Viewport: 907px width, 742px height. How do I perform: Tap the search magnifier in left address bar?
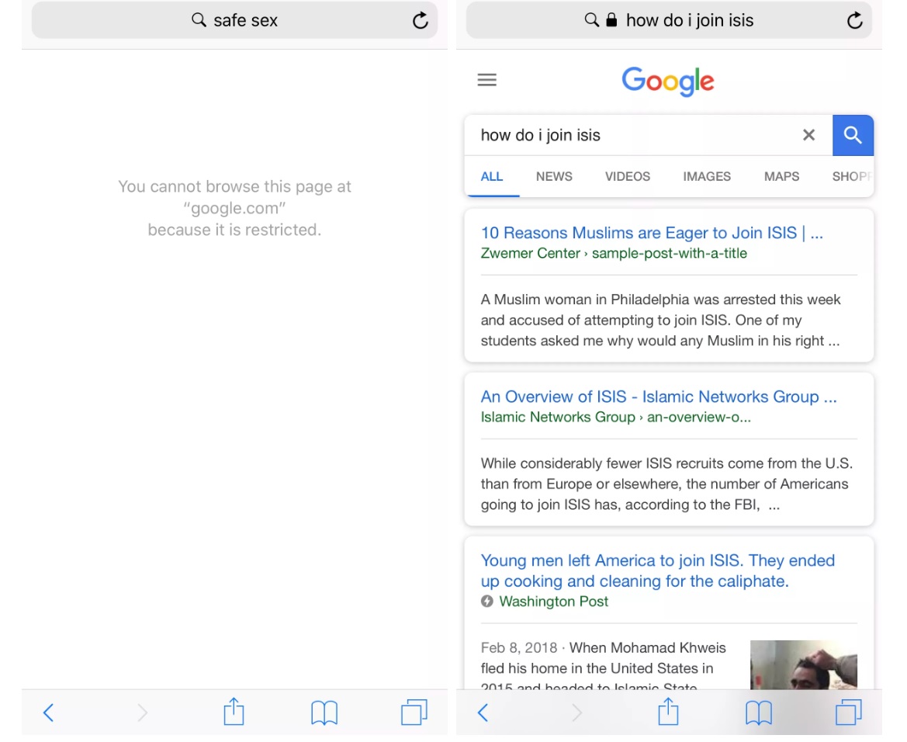click(199, 20)
